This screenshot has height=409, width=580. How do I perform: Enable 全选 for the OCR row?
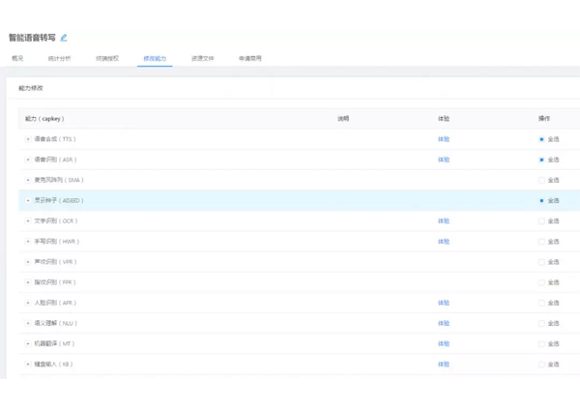point(541,221)
